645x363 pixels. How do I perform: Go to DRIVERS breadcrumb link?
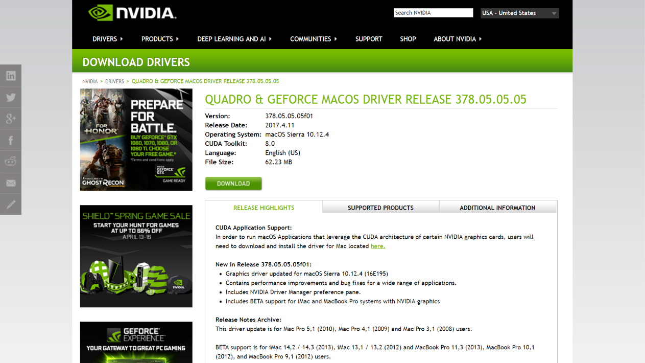[x=114, y=81]
